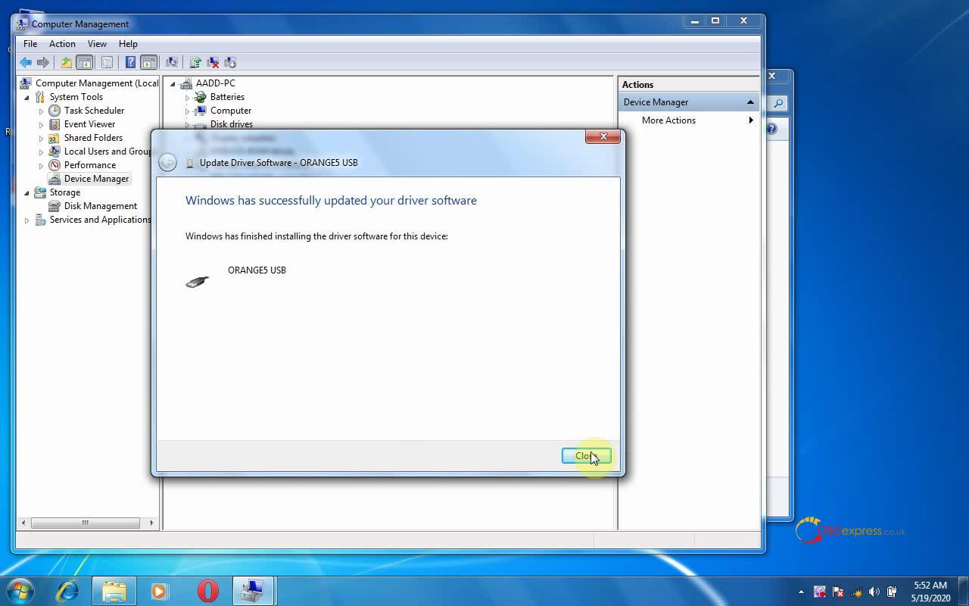This screenshot has height=606, width=969.
Task: Click Scan for hardware changes toolbar icon
Action: click(172, 62)
